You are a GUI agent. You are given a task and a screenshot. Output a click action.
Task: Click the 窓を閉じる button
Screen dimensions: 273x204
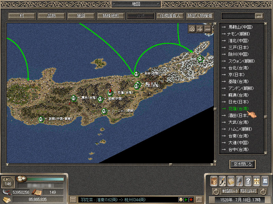pyautogui.click(x=242, y=164)
